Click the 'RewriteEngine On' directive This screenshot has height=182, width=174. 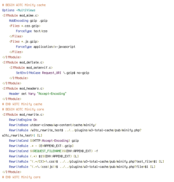pyautogui.click(x=23, y=120)
